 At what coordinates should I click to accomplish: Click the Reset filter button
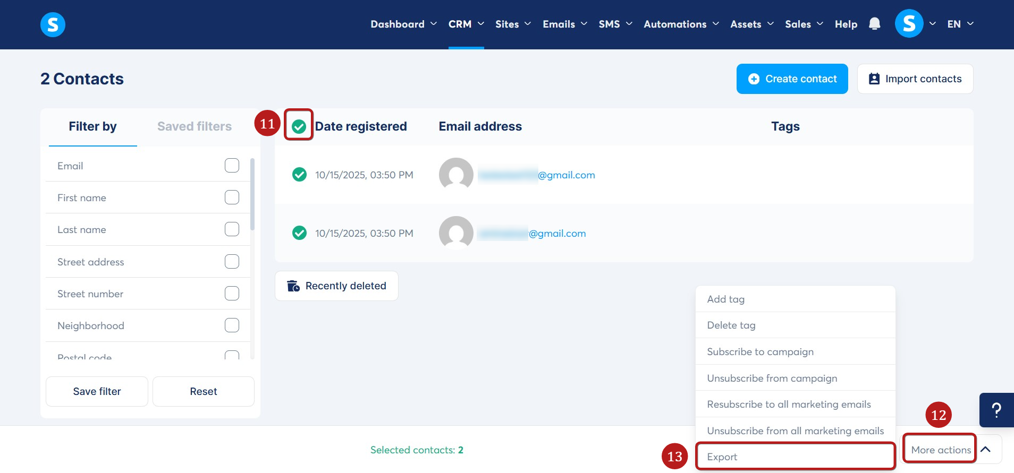[x=204, y=391]
